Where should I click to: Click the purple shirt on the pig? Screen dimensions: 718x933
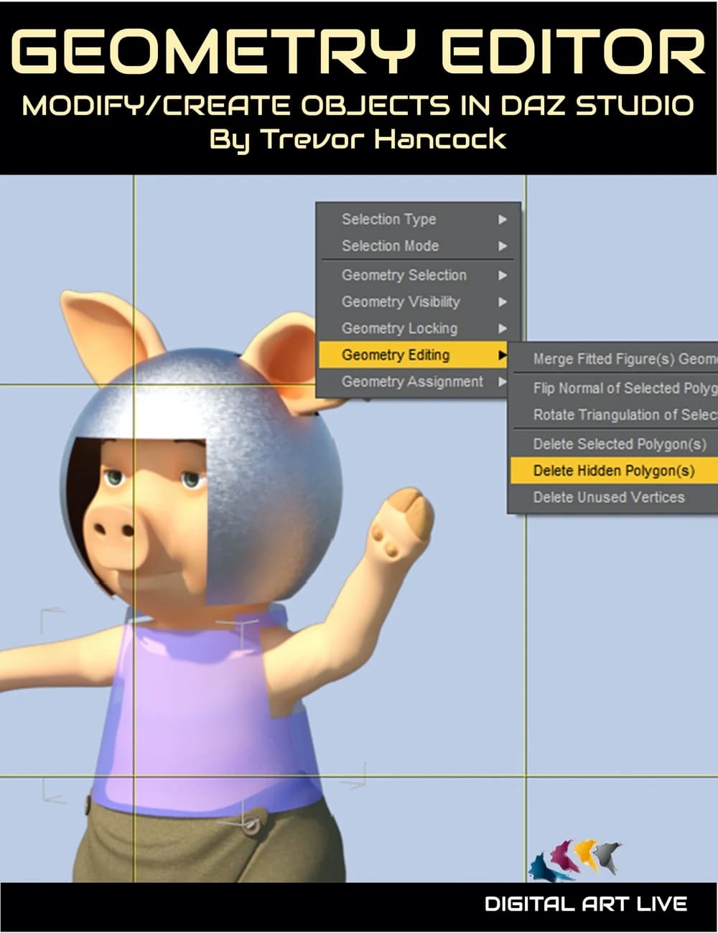click(208, 718)
